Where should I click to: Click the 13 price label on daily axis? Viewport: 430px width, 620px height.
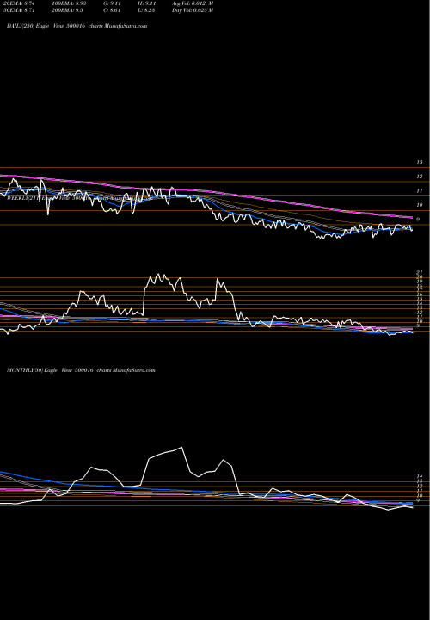pyautogui.click(x=420, y=162)
